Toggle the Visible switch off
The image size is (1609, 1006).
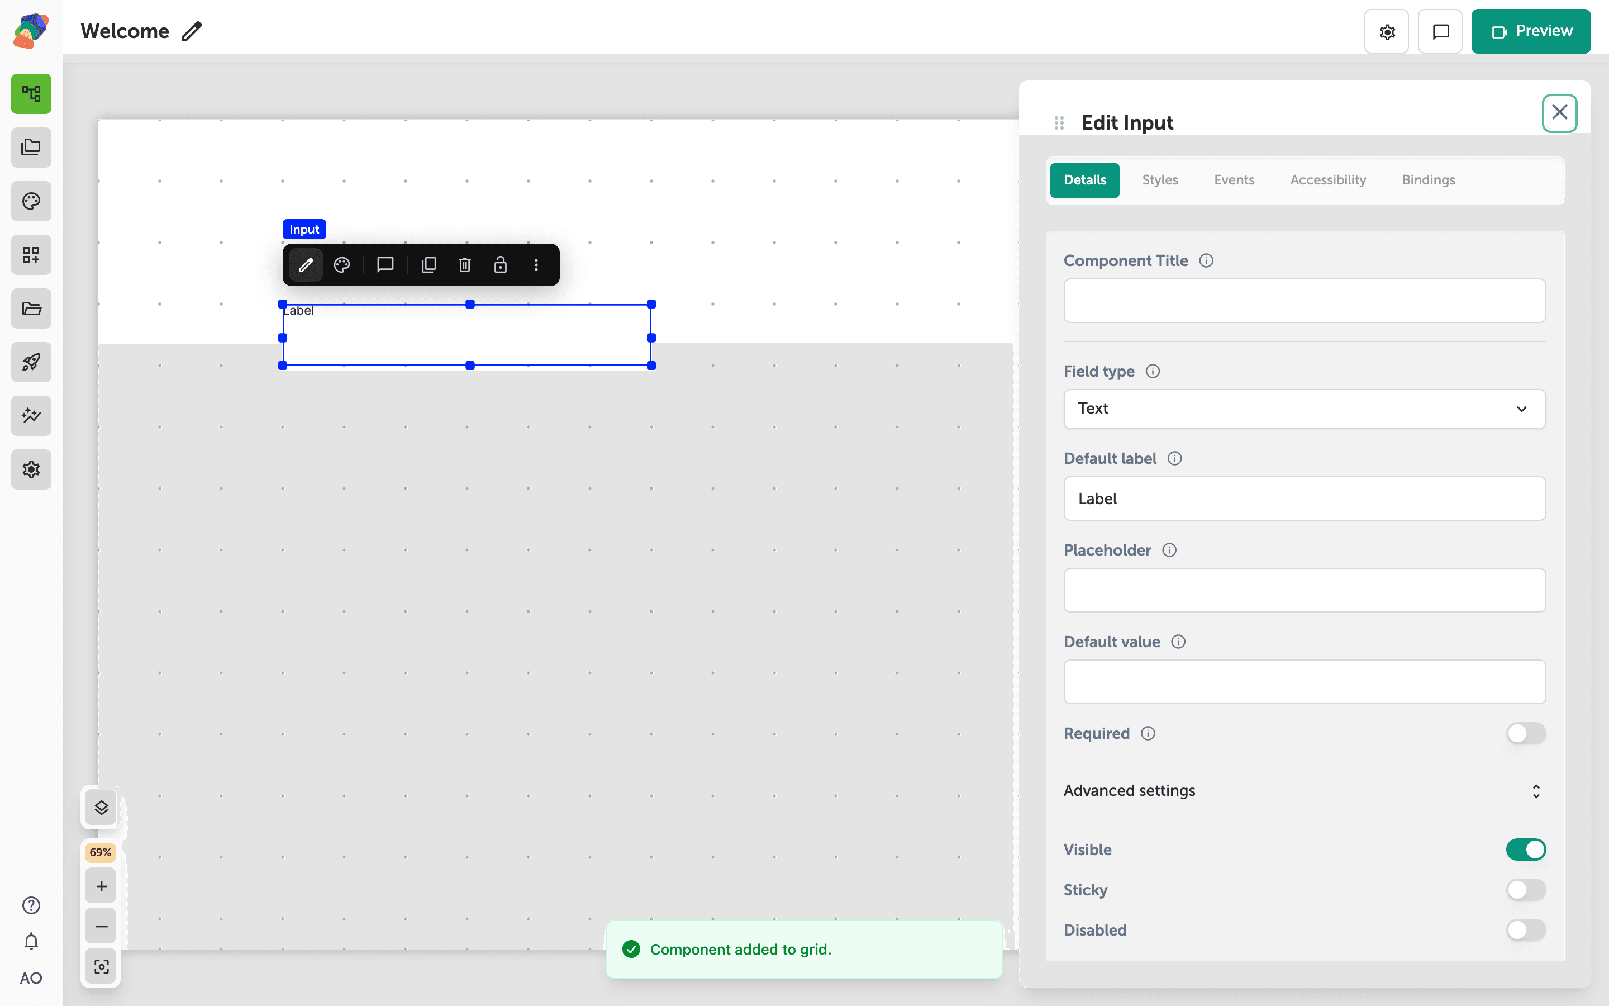pyautogui.click(x=1526, y=850)
